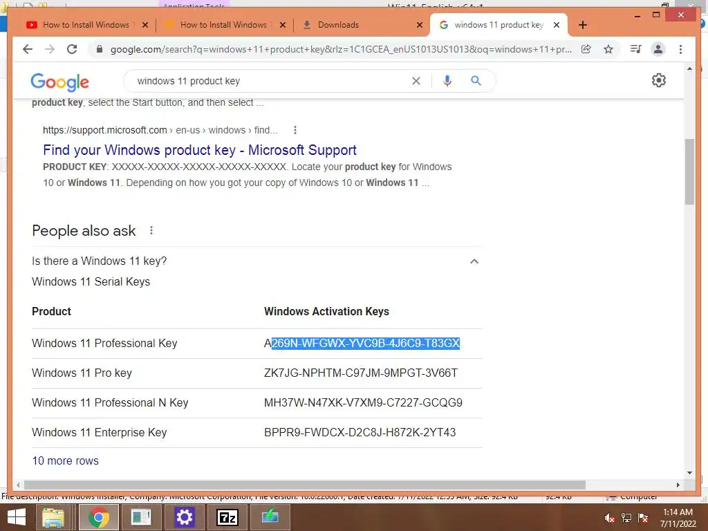
Task: Go to the Google homepage via logo
Action: (59, 82)
